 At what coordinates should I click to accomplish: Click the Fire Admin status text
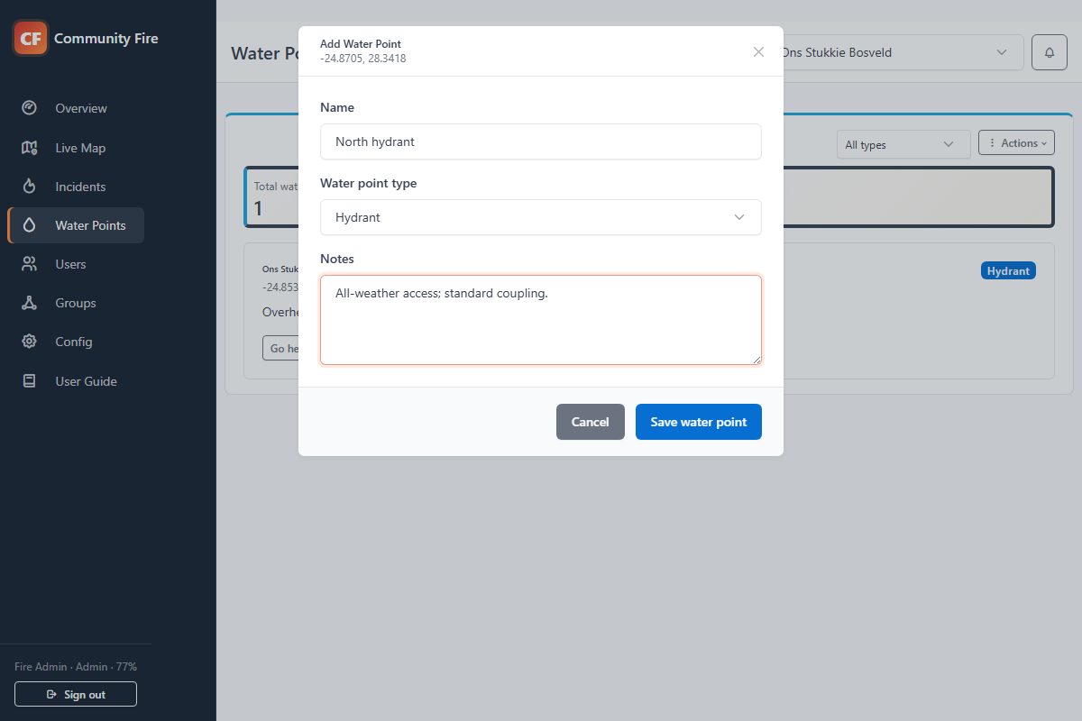tap(76, 667)
